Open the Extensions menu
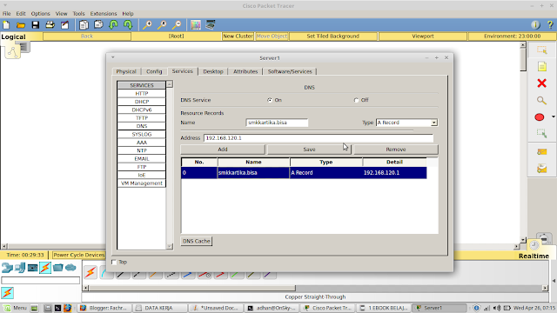This screenshot has height=313, width=557. pos(104,14)
